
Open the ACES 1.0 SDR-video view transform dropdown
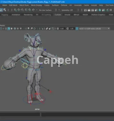click(95, 29)
